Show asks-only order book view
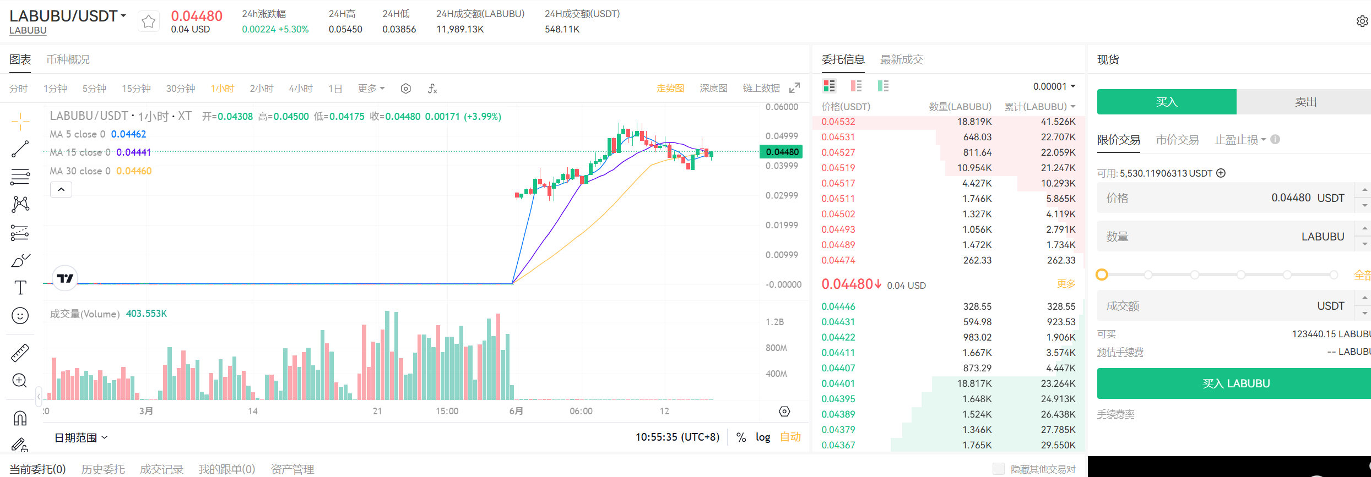Image resolution: width=1371 pixels, height=477 pixels. (x=856, y=86)
